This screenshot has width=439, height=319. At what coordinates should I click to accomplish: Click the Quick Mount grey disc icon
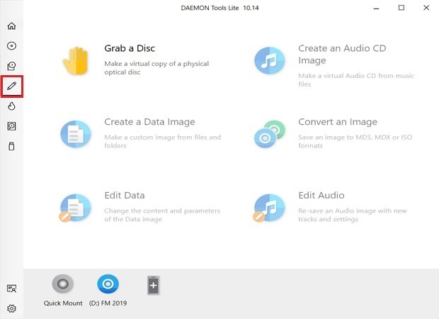pyautogui.click(x=63, y=284)
